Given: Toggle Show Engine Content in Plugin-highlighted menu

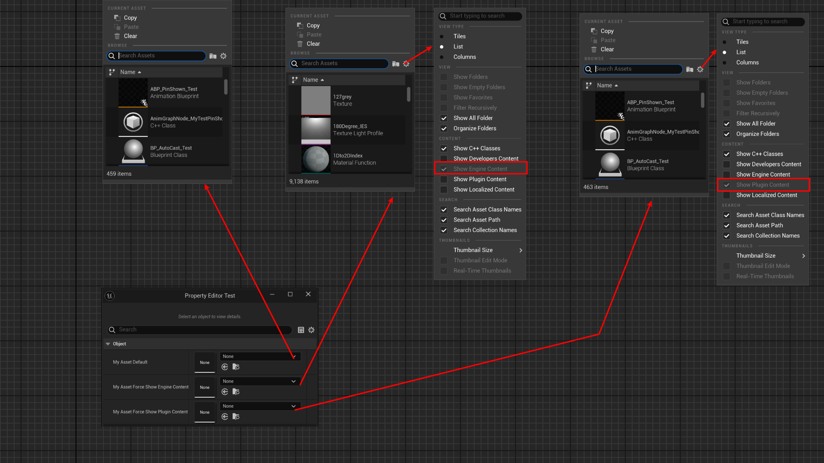Looking at the screenshot, I should 727,174.
